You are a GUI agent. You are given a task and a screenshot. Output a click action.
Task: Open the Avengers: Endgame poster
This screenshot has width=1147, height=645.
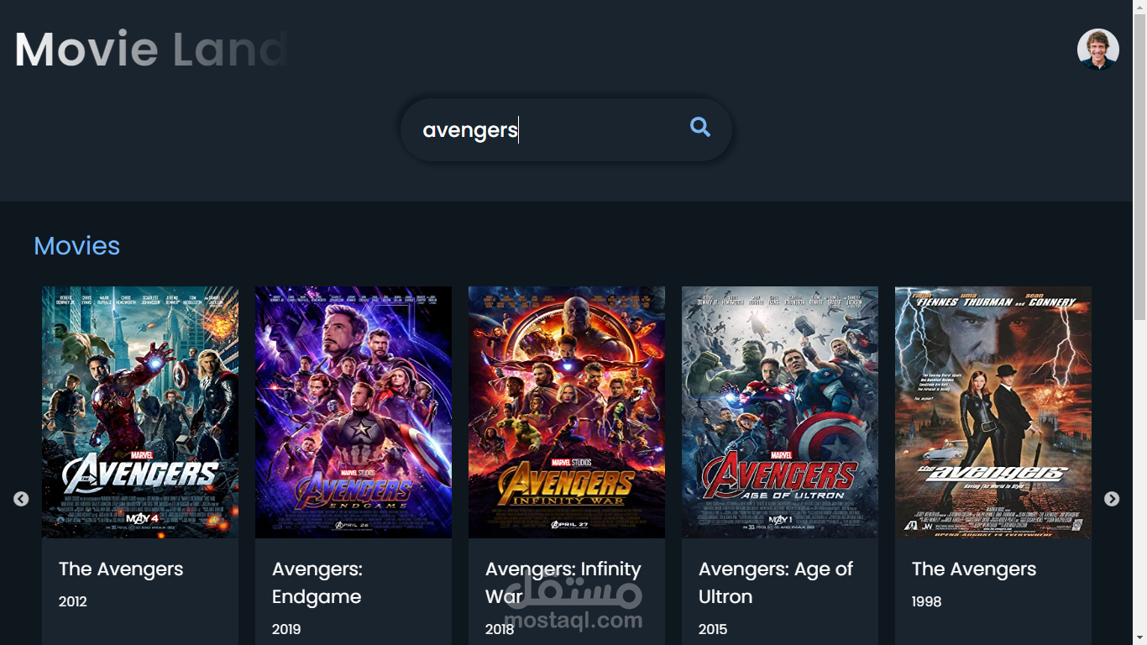(x=354, y=412)
